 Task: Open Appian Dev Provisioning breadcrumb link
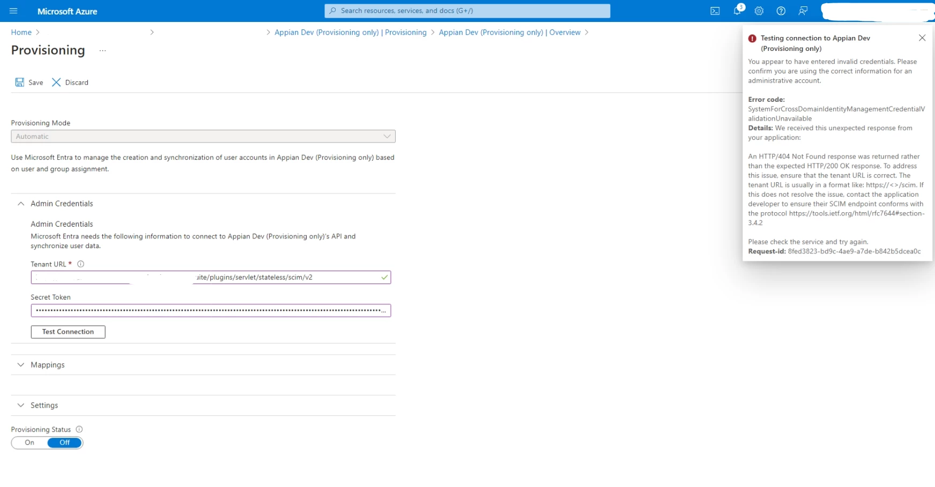click(x=351, y=33)
